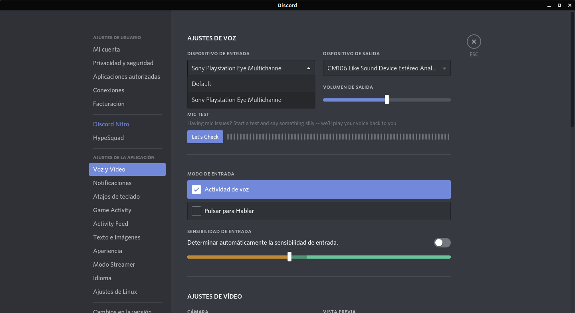Set the Sensibilidad de Entrada level
Screen dimensions: 575x313
coord(289,257)
